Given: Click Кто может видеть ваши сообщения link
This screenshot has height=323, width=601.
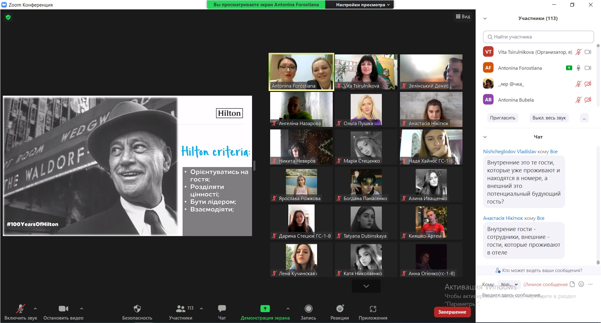Looking at the screenshot, I should (538, 270).
